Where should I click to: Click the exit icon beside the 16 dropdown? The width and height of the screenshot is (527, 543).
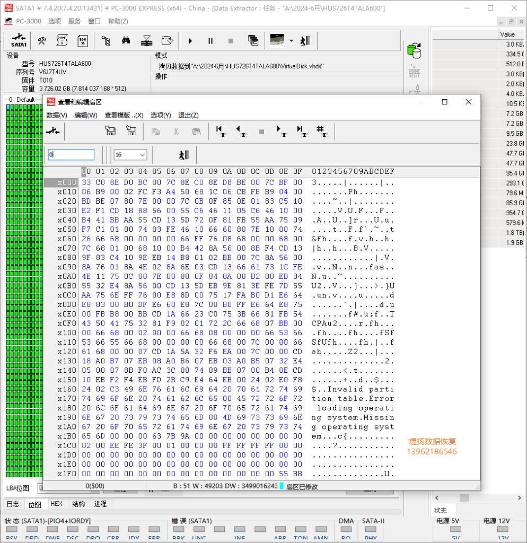coord(184,154)
